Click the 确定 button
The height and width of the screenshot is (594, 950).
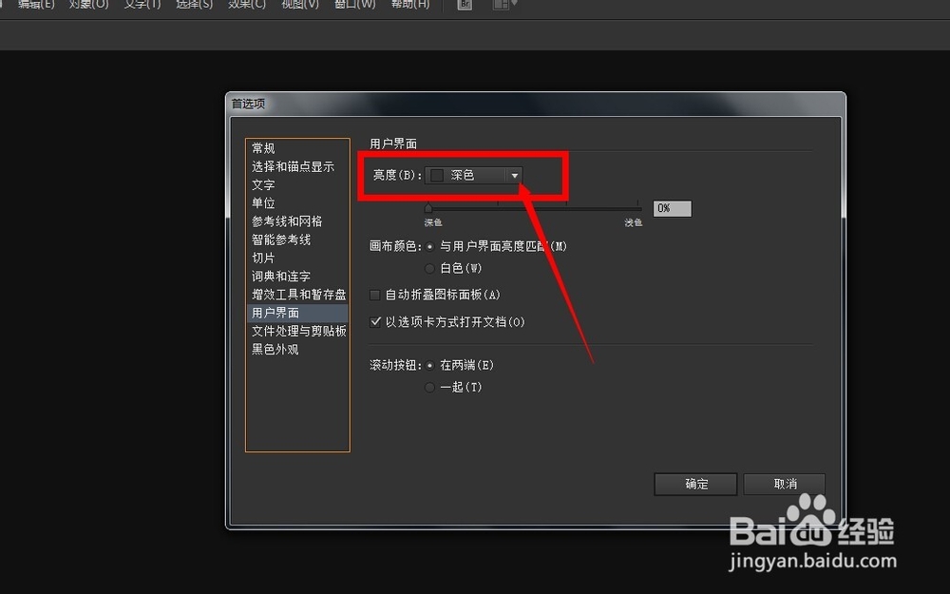point(694,484)
